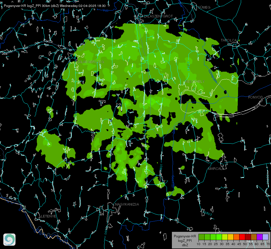Click the Poganyvar-HR legend label
271x249 pixels.
185,236
